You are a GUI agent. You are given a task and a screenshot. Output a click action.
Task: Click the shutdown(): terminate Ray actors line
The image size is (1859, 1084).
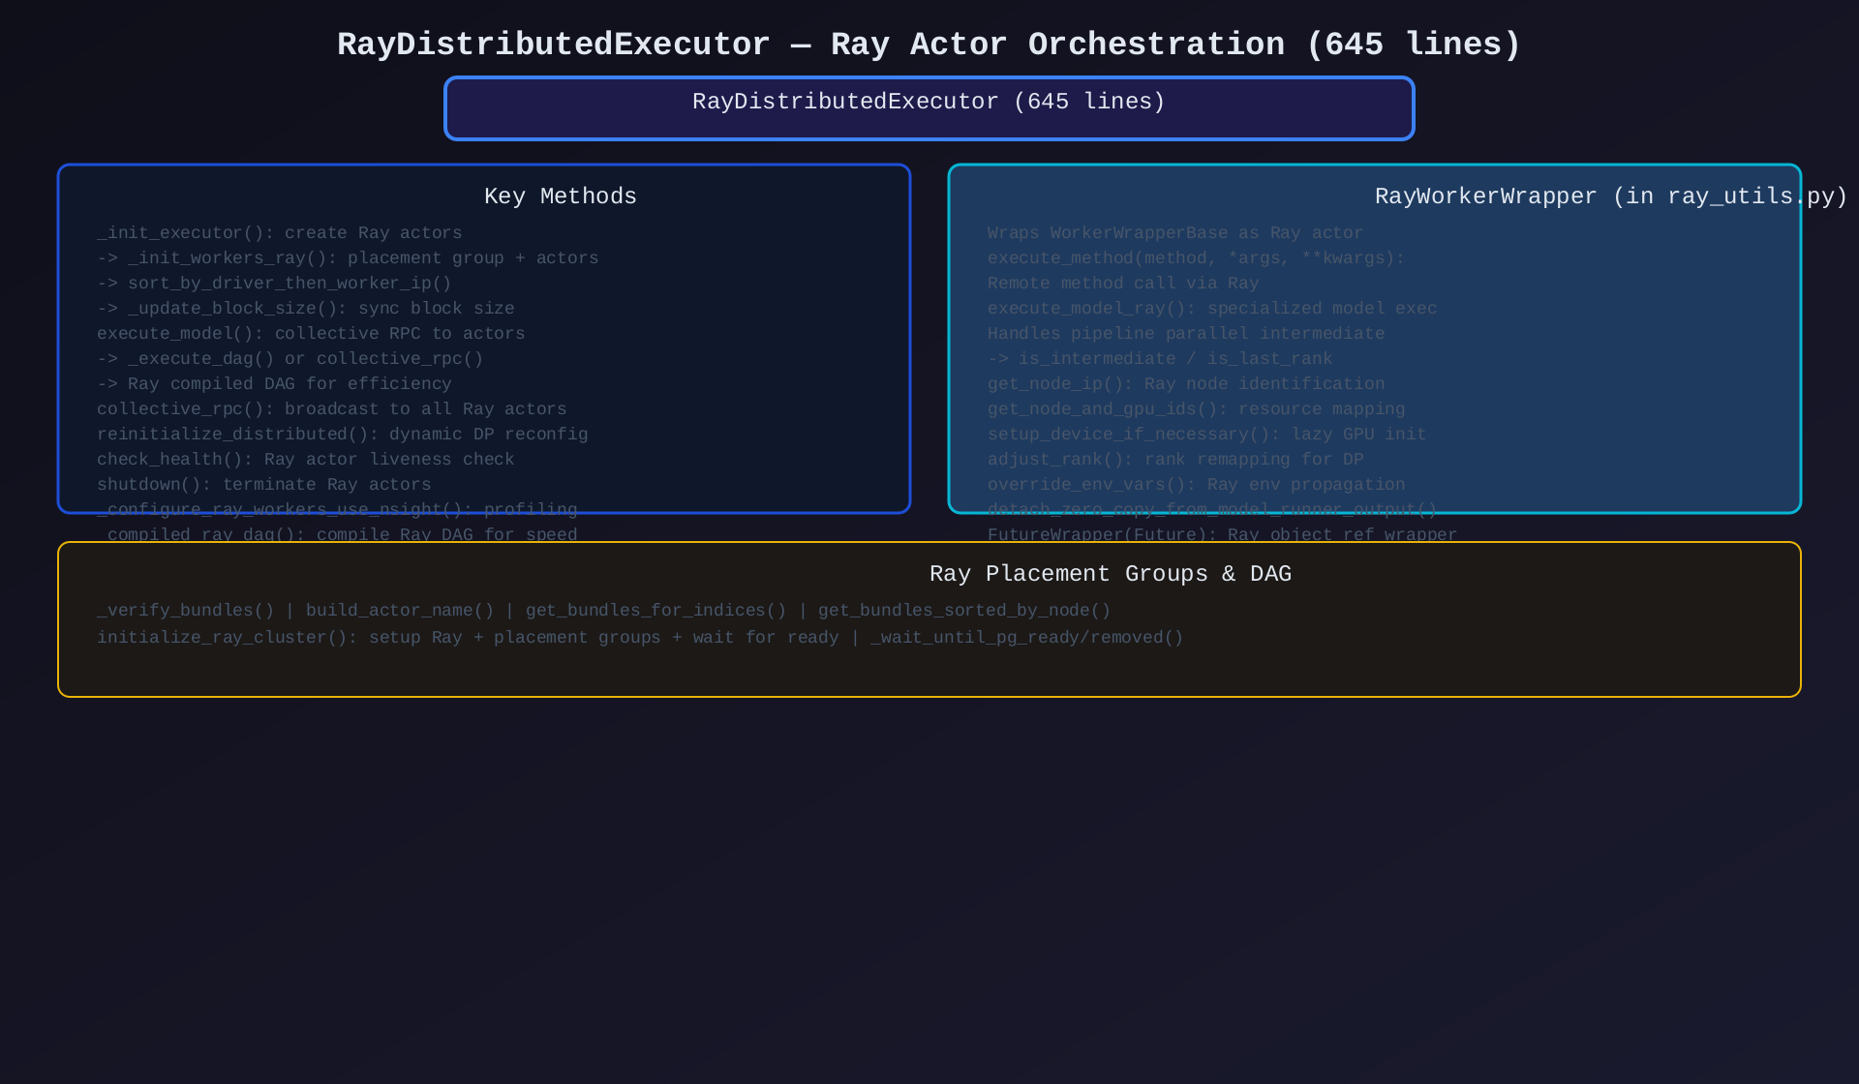click(263, 485)
